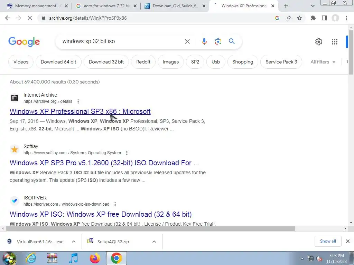Go back to previous page

point(8,18)
